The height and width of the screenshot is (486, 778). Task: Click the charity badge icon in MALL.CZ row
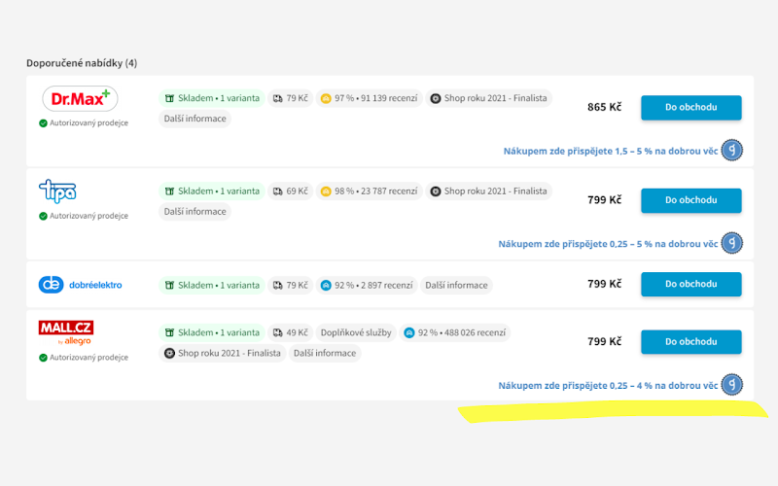pyautogui.click(x=732, y=384)
